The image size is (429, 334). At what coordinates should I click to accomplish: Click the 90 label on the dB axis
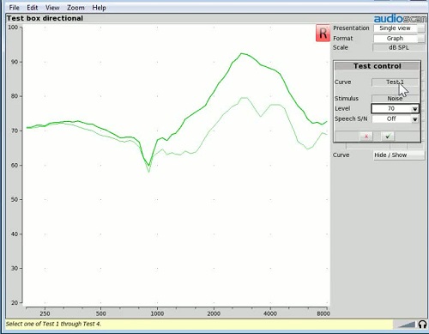pos(15,62)
